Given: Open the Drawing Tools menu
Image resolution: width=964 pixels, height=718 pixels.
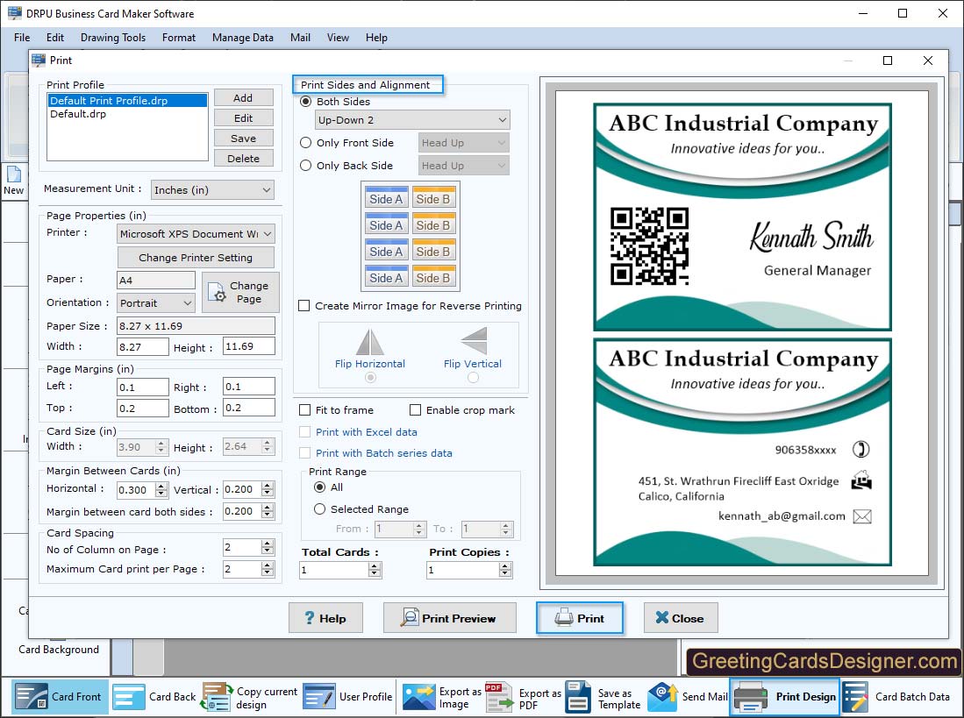Looking at the screenshot, I should [x=113, y=38].
